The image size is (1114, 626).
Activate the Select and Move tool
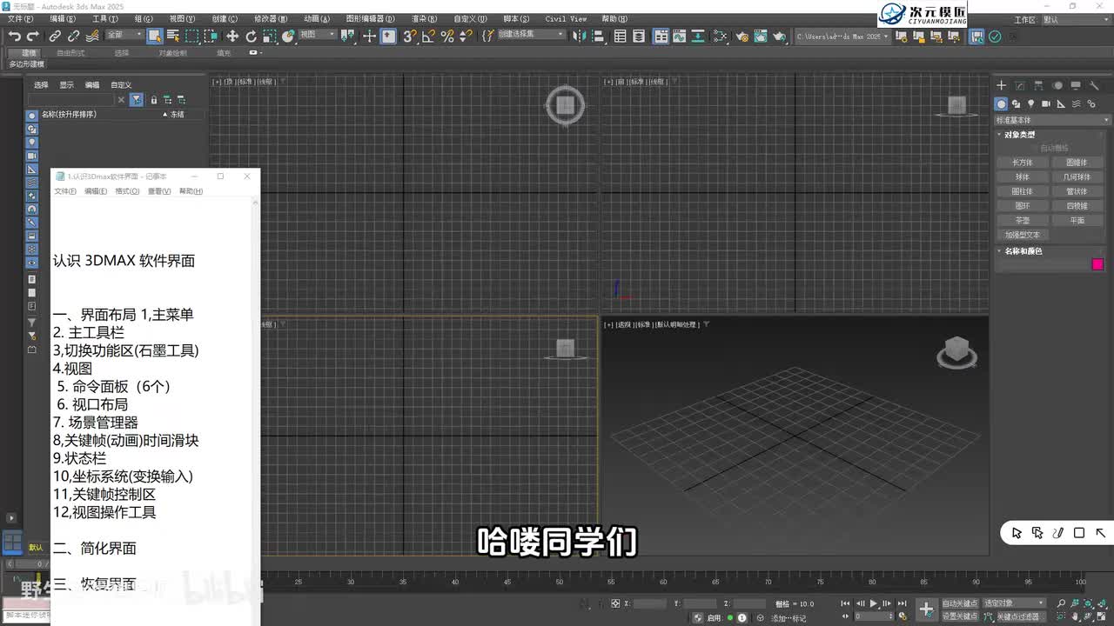(232, 36)
